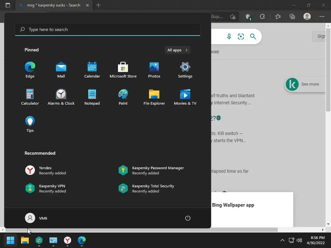Screen dimensions: 331x248
Task: Open the Control Panel taskbar icon
Action: click(53, 240)
